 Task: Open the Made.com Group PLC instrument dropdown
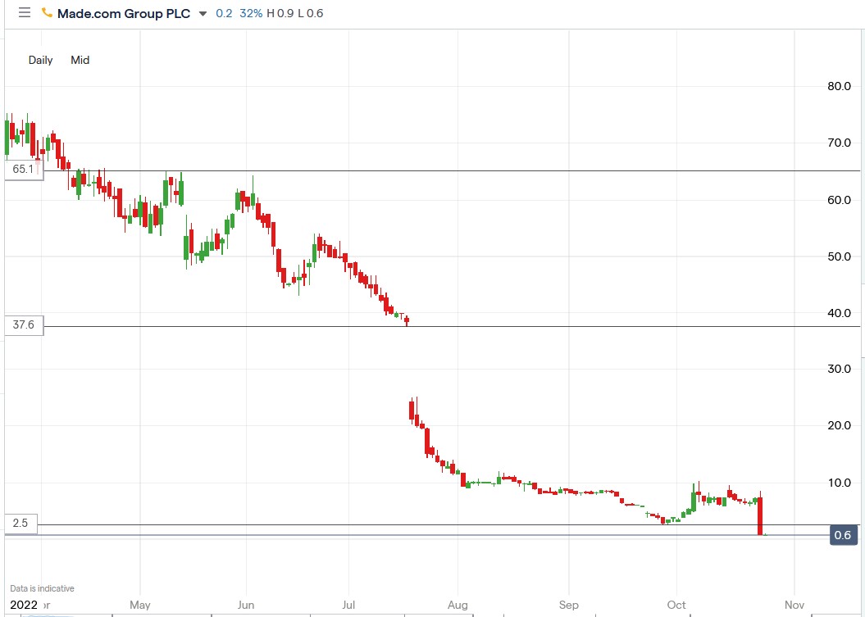[x=202, y=14]
